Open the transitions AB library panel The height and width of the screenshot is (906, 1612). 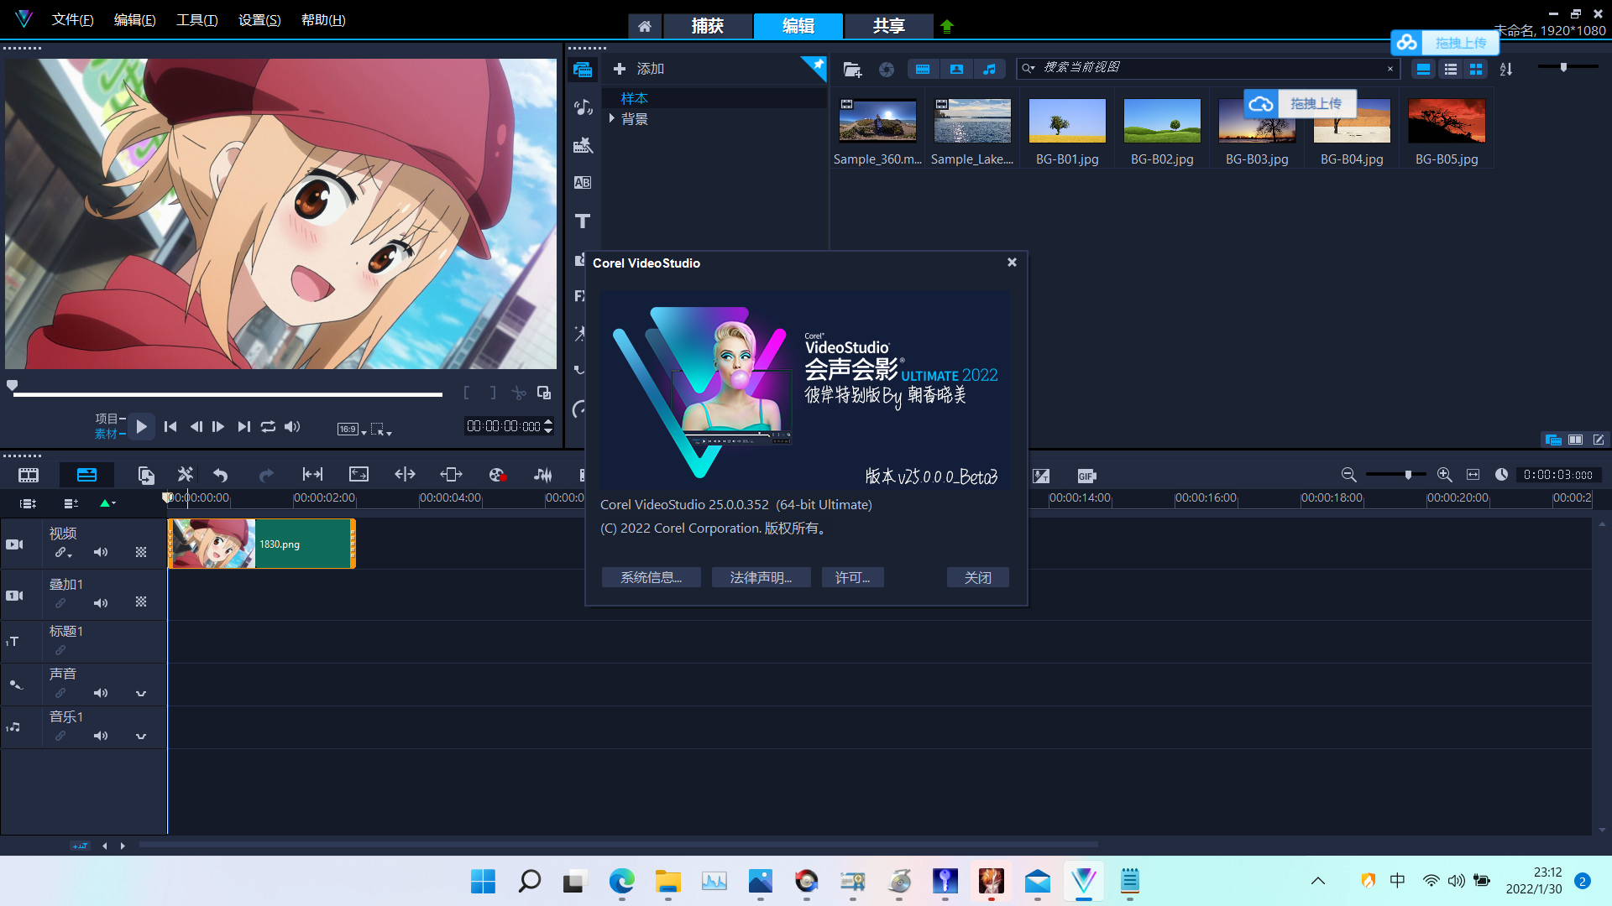[583, 183]
